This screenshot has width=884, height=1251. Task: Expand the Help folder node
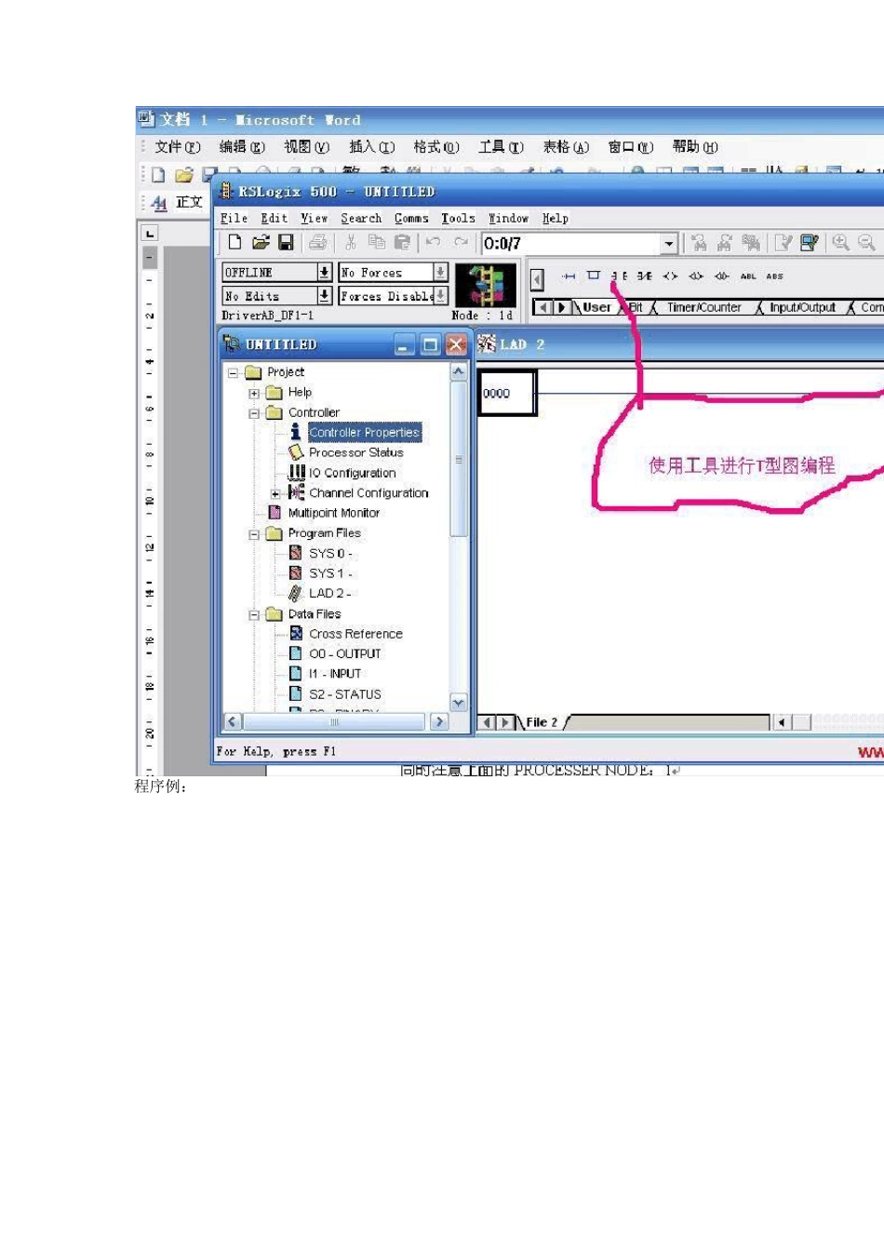coord(254,393)
